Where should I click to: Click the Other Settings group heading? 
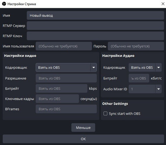[x=115, y=104]
